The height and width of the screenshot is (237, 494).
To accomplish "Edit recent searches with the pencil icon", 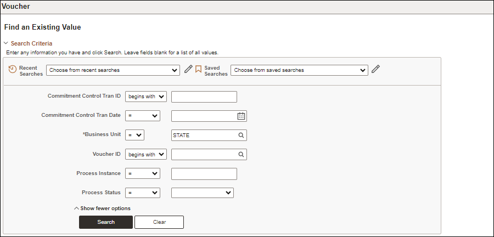I will (188, 69).
